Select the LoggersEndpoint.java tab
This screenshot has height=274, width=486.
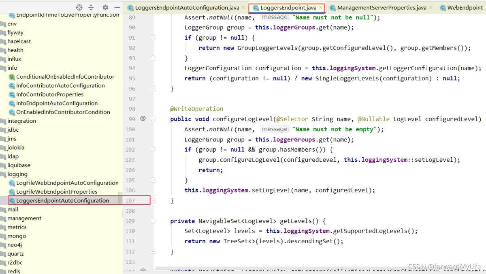pos(286,8)
